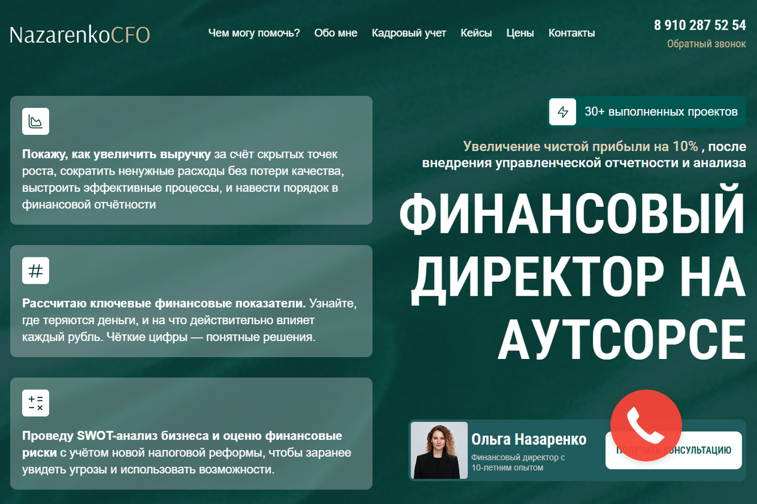Click "Получить консультацию" button
The height and width of the screenshot is (504, 757).
[674, 450]
